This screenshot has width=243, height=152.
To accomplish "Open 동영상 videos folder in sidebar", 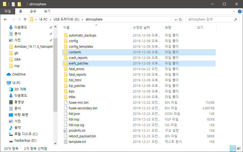I will coord(17,102).
